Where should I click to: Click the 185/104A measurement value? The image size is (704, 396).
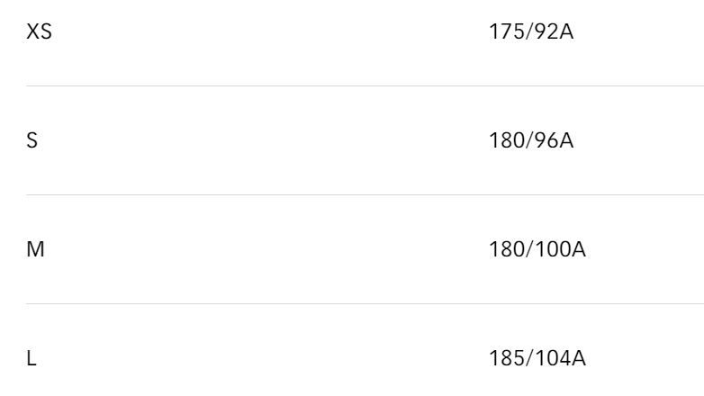(537, 359)
